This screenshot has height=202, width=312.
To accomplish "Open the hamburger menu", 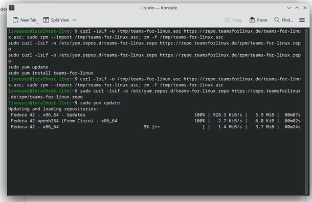I will pyautogui.click(x=302, y=20).
